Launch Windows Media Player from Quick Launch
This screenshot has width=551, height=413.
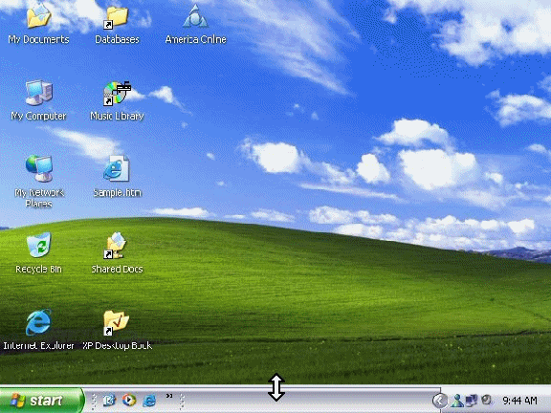129,401
